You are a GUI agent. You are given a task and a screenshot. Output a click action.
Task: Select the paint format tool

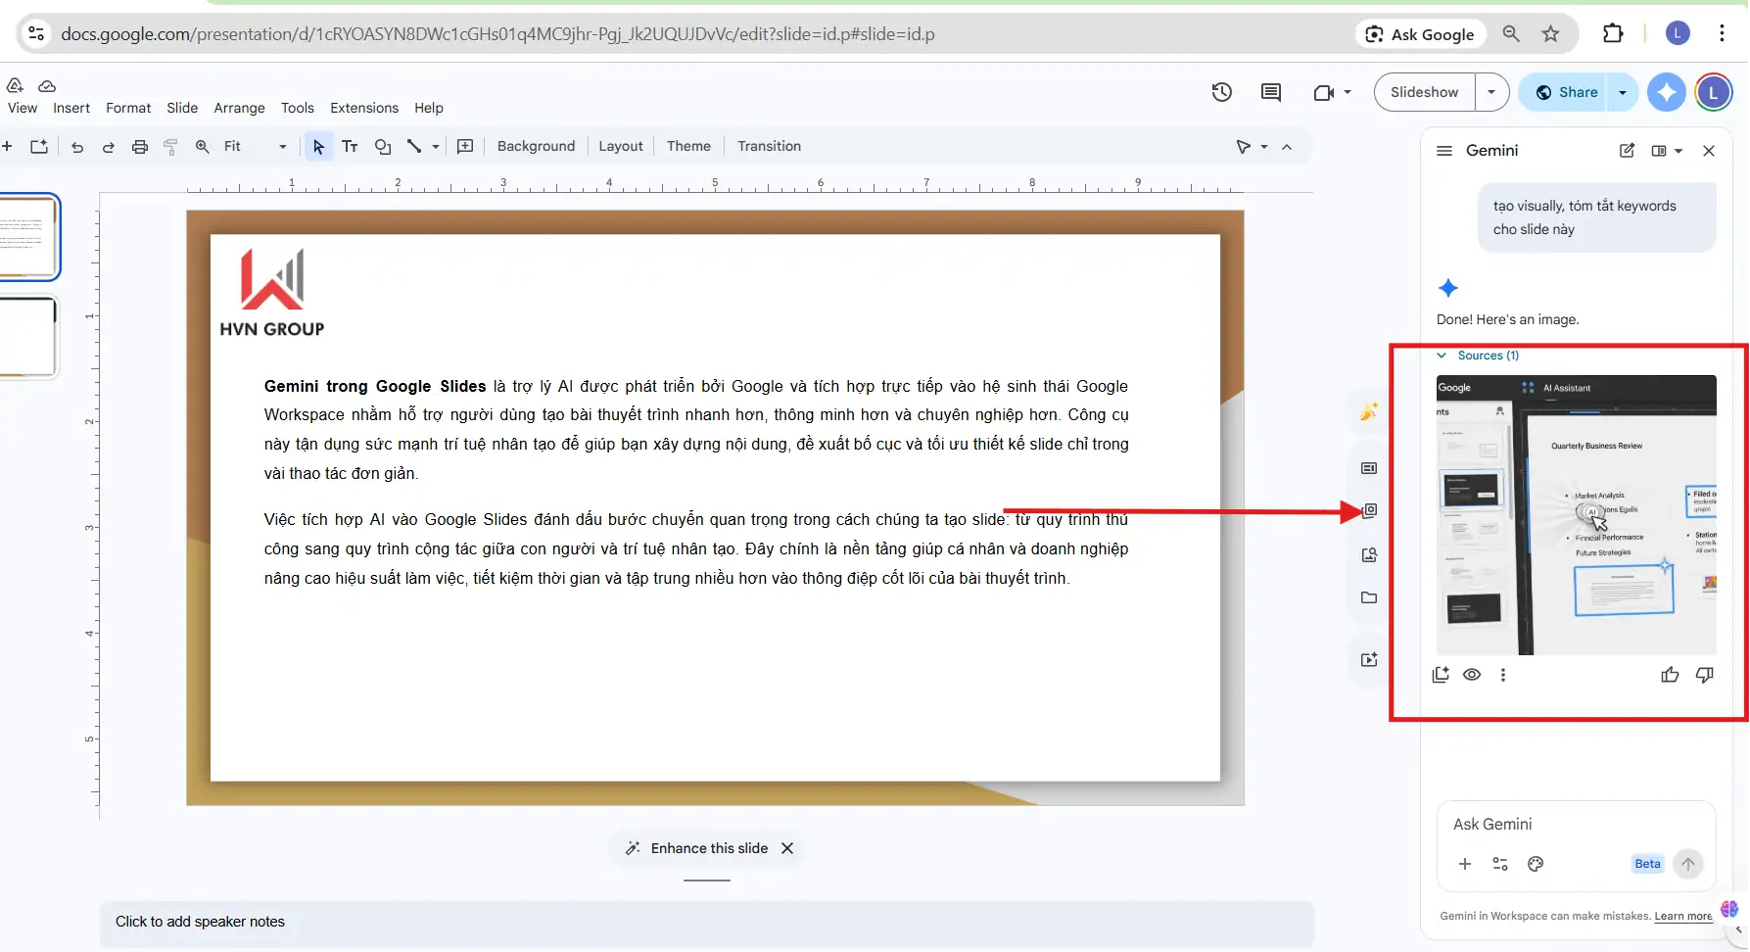170,147
